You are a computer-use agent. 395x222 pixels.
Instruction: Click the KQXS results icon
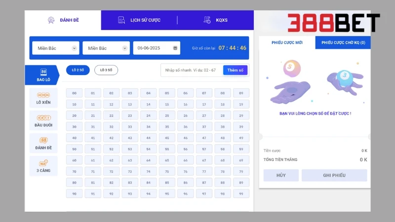pos(207,20)
